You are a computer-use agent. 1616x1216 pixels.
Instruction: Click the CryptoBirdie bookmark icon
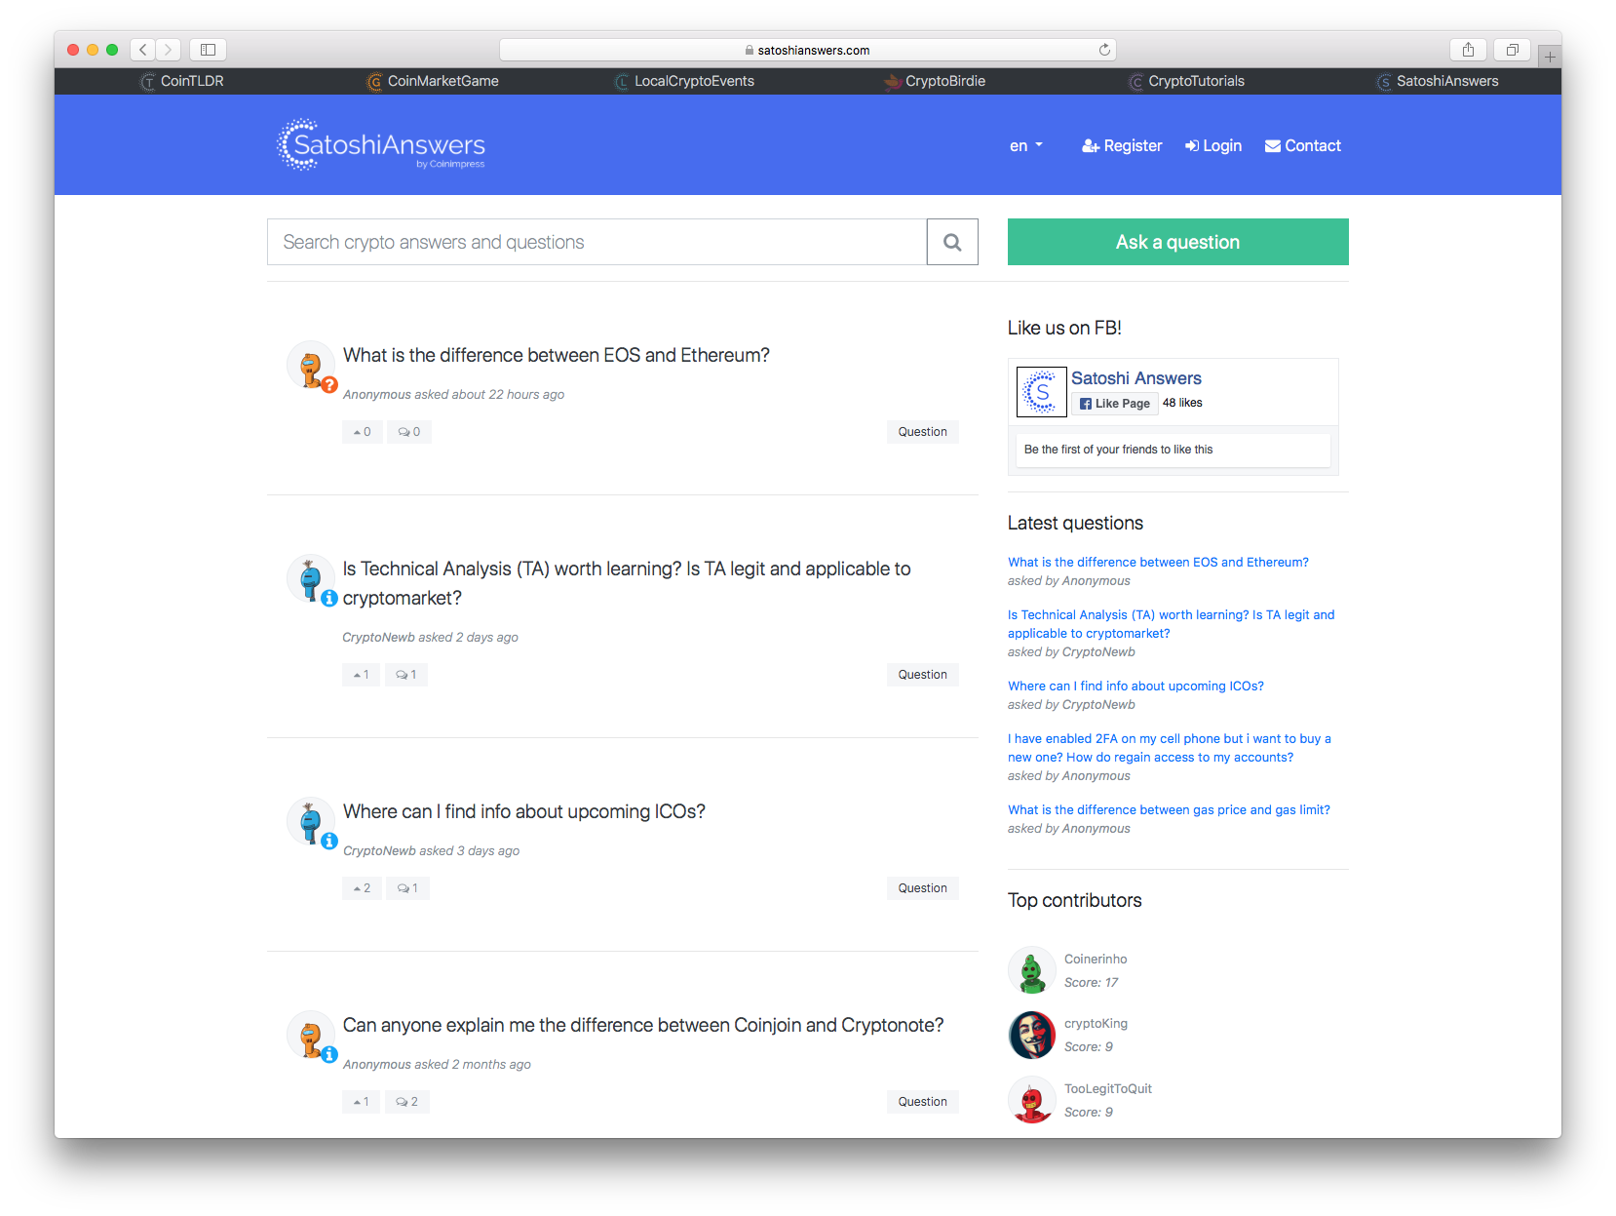[892, 82]
